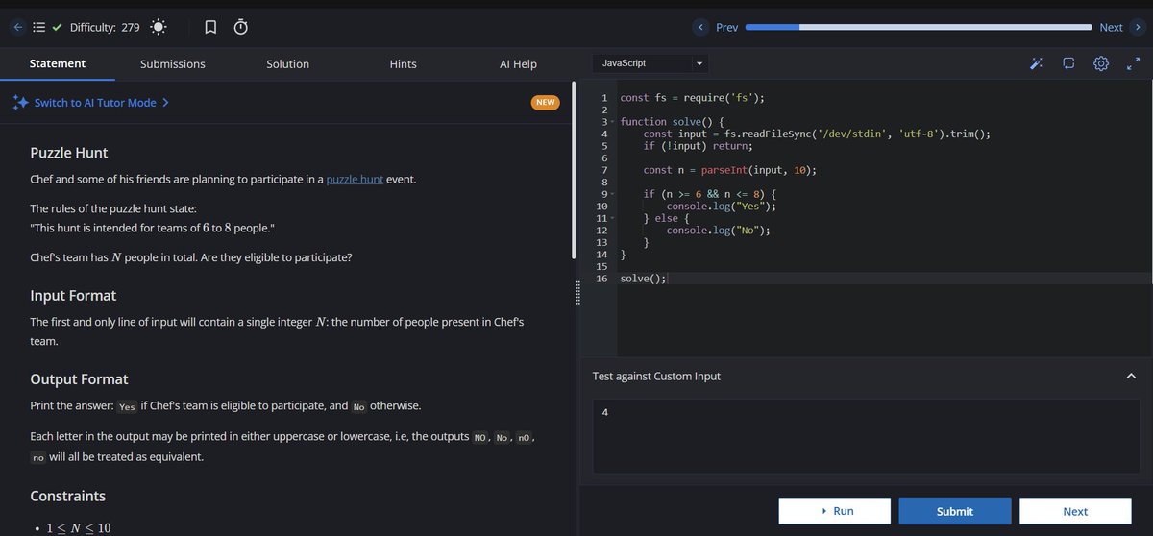Click the Puzzle Hunt heading
Viewport: 1153px width, 536px height.
[69, 153]
